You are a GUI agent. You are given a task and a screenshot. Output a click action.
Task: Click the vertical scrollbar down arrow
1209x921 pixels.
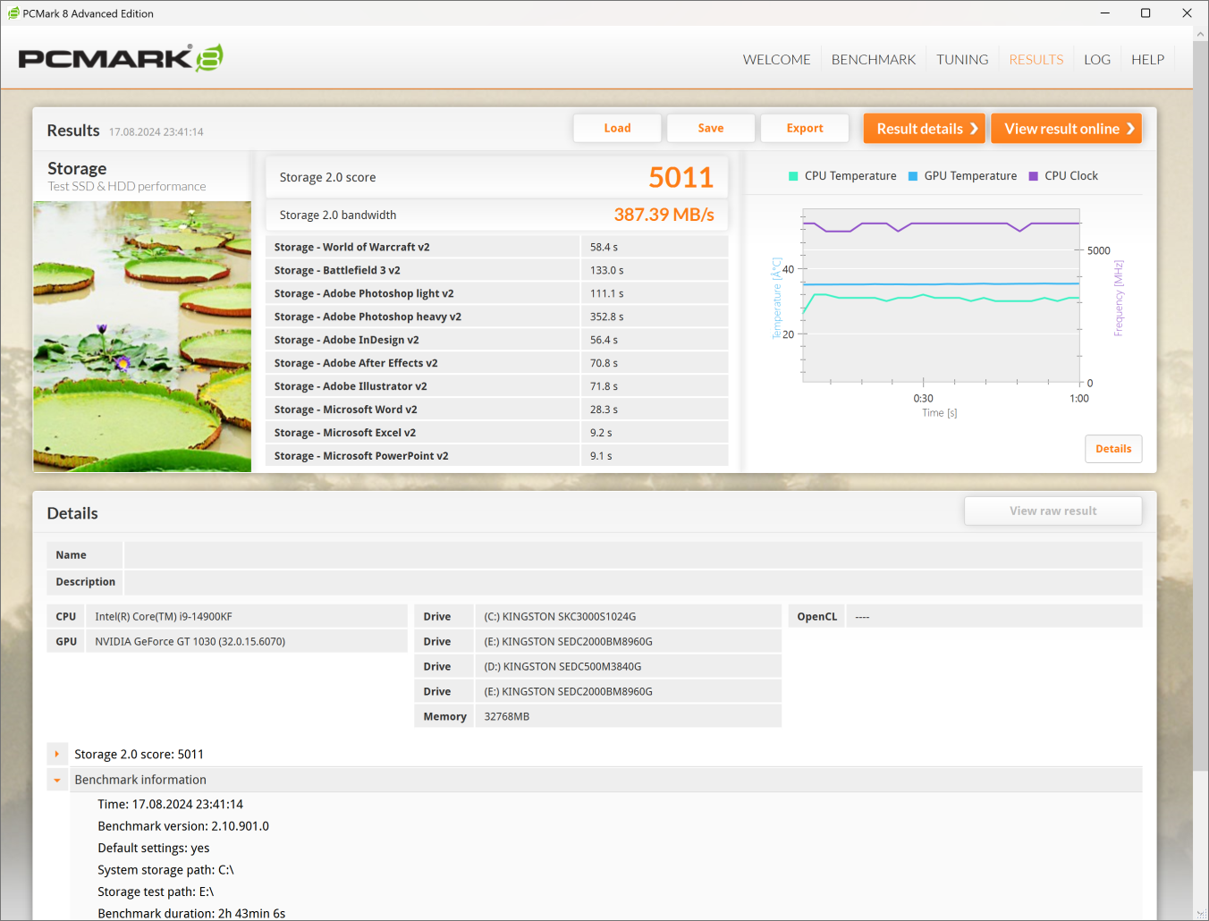point(1200,913)
